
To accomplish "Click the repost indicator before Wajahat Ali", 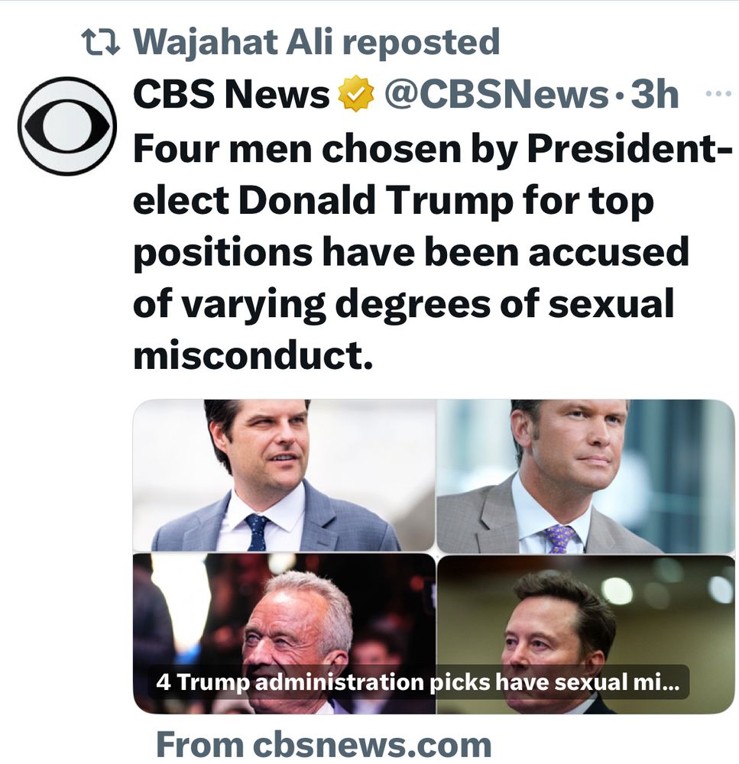I will (x=99, y=42).
